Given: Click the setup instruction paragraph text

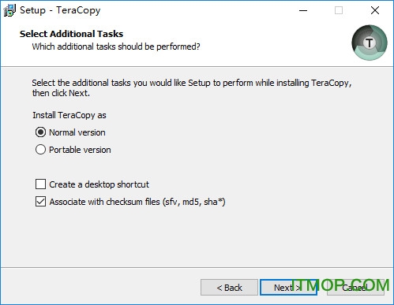Looking at the screenshot, I should point(192,87).
